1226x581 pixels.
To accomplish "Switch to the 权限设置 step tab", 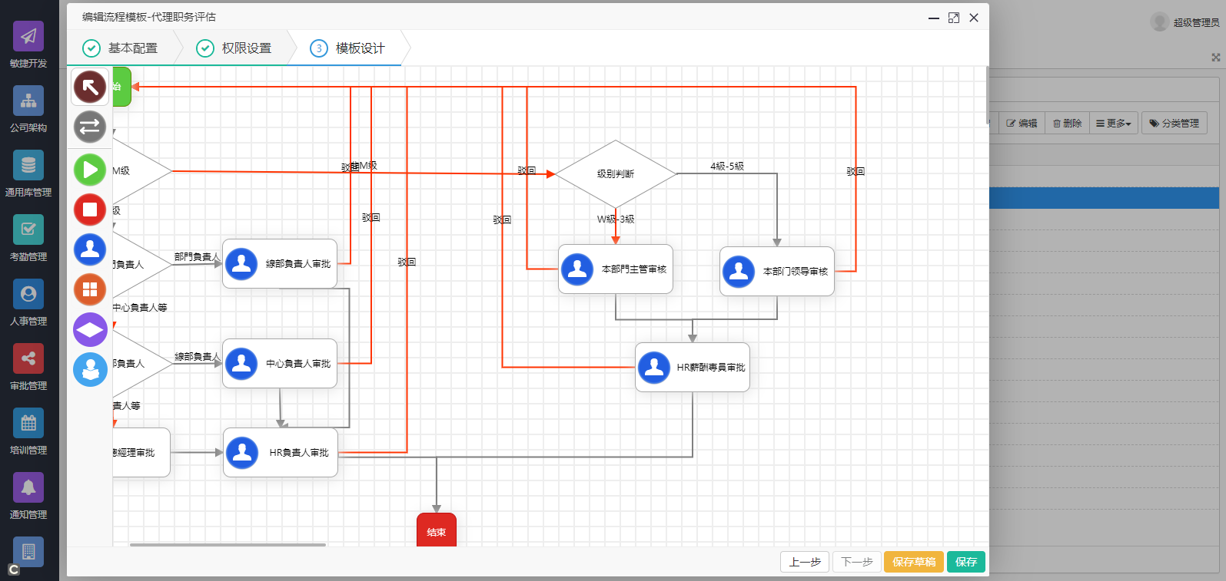I will (x=234, y=48).
